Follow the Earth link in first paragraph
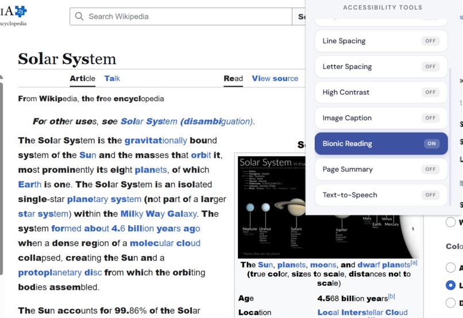 pos(29,184)
